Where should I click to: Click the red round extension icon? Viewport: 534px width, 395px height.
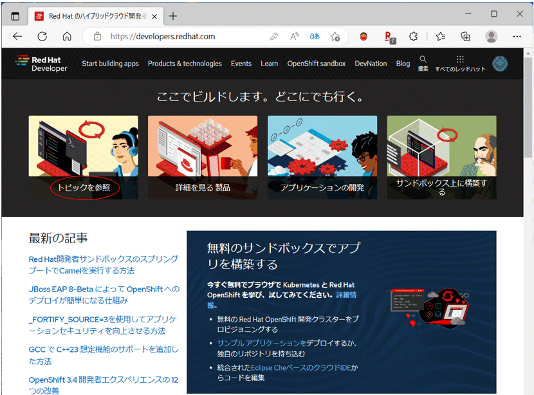click(x=364, y=37)
